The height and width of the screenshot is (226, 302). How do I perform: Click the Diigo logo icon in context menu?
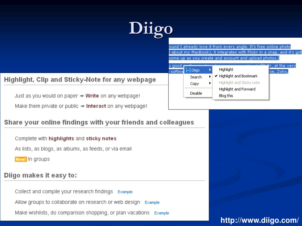(188, 70)
